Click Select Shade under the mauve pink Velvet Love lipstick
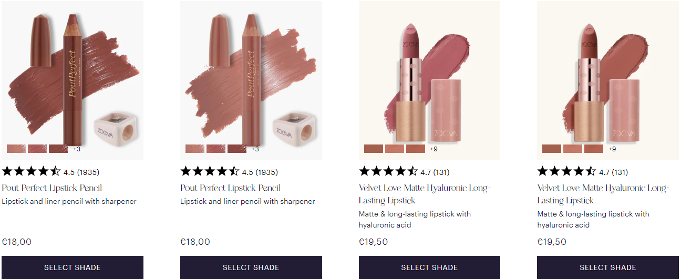Image resolution: width=681 pixels, height=279 pixels. pos(429,267)
